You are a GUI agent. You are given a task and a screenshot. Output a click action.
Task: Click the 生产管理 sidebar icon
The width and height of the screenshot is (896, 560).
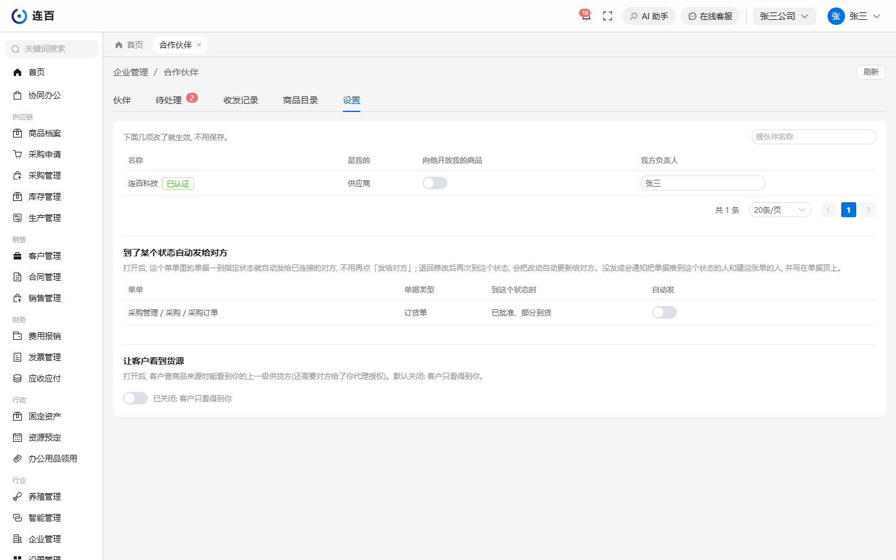tap(17, 218)
